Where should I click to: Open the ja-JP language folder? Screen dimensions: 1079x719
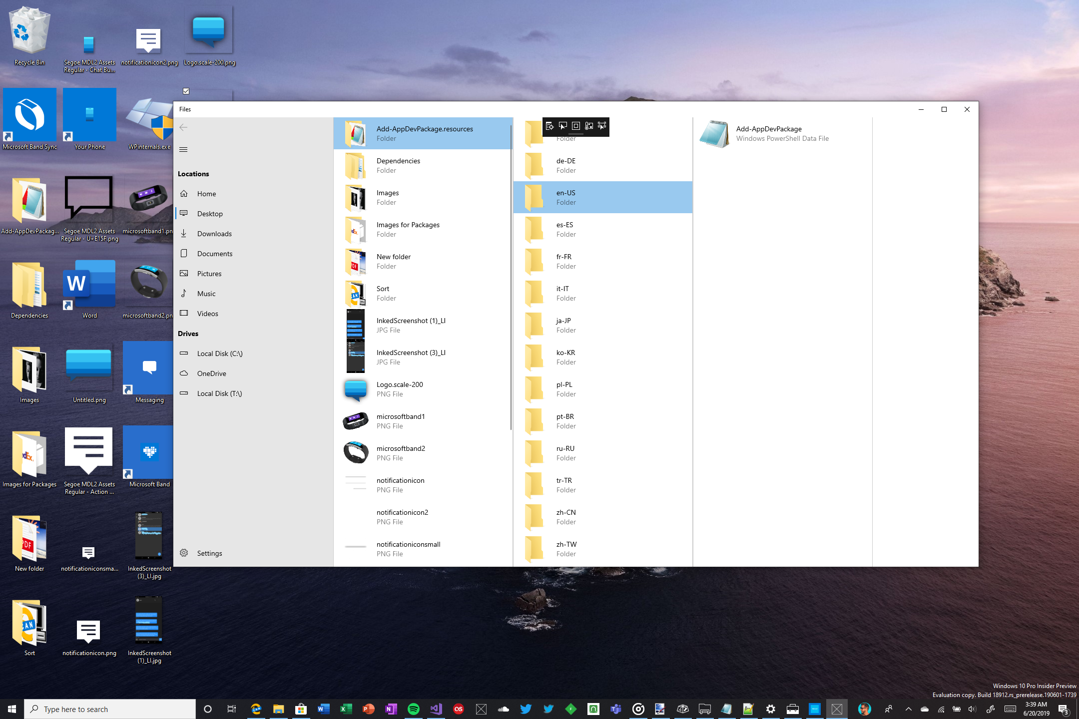(x=603, y=325)
